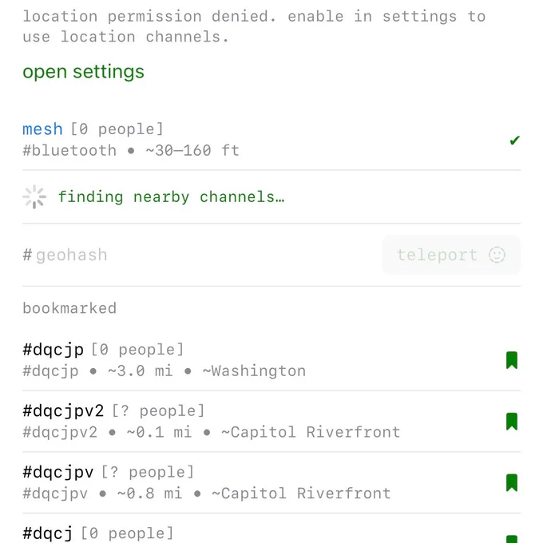Select the mesh bluetooth channel
The width and height of the screenshot is (543, 543).
271,140
